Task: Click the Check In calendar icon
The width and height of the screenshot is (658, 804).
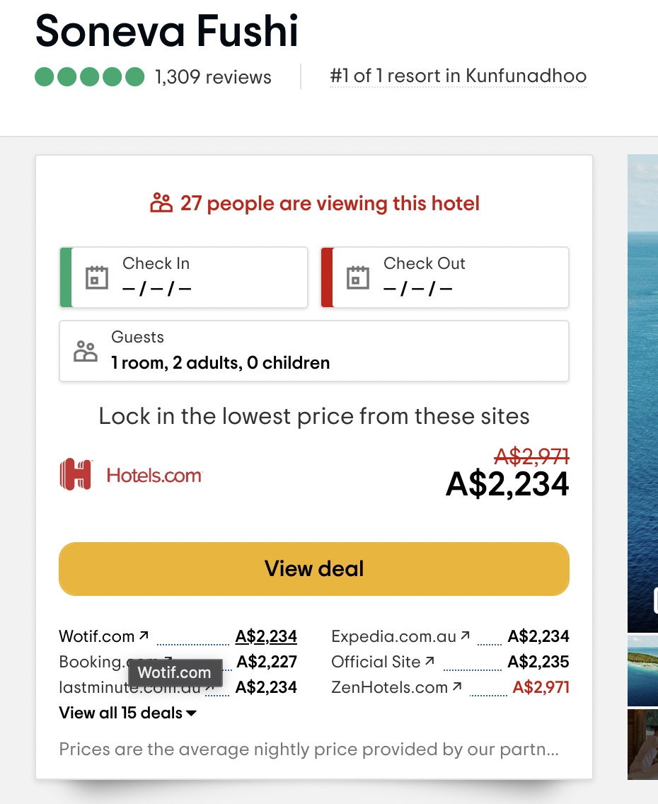Action: click(96, 278)
